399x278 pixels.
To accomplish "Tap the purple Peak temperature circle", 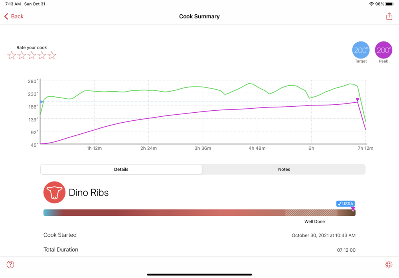I will click(383, 50).
